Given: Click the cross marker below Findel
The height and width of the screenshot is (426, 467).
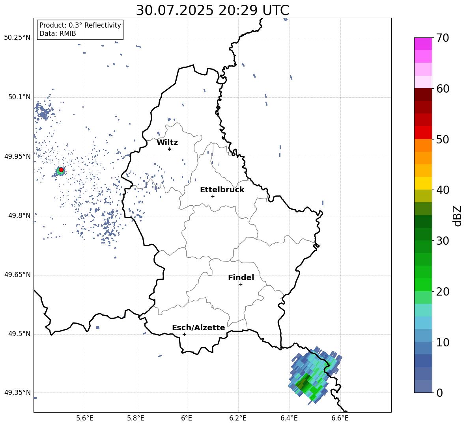Looking at the screenshot, I should [x=241, y=285].
